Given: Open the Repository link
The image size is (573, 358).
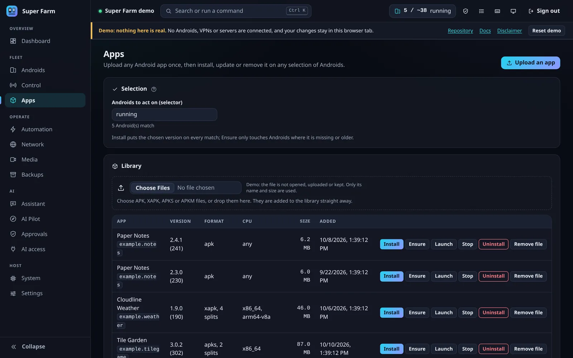Looking at the screenshot, I should point(460,31).
